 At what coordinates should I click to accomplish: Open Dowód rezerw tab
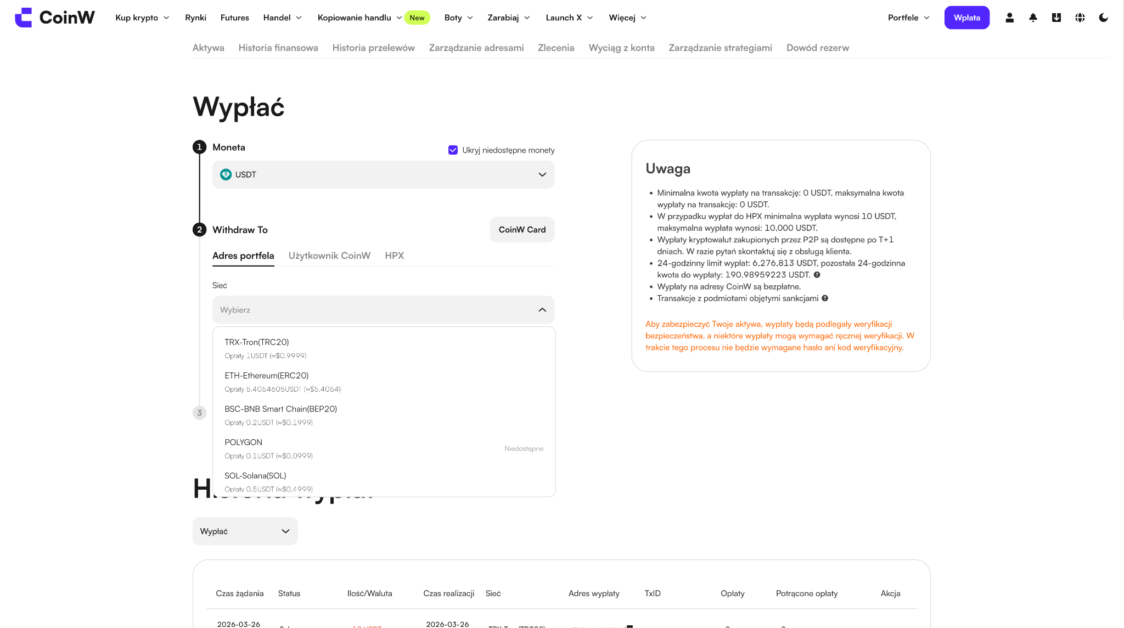click(817, 48)
